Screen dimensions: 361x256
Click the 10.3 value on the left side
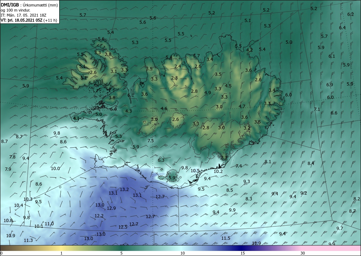tap(28, 199)
